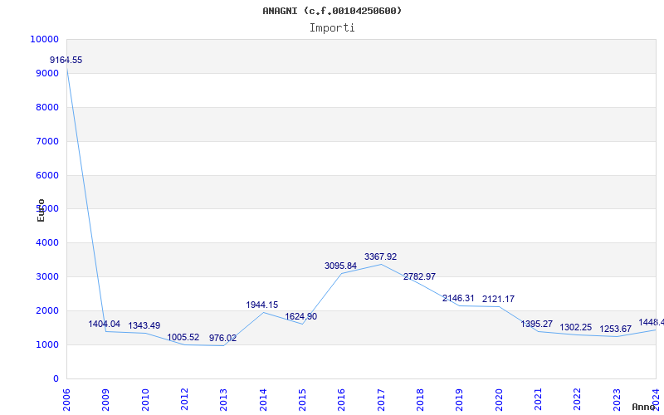Click the 2000 y-axis tick label
Image resolution: width=664 pixels, height=415 pixels.
pos(47,310)
